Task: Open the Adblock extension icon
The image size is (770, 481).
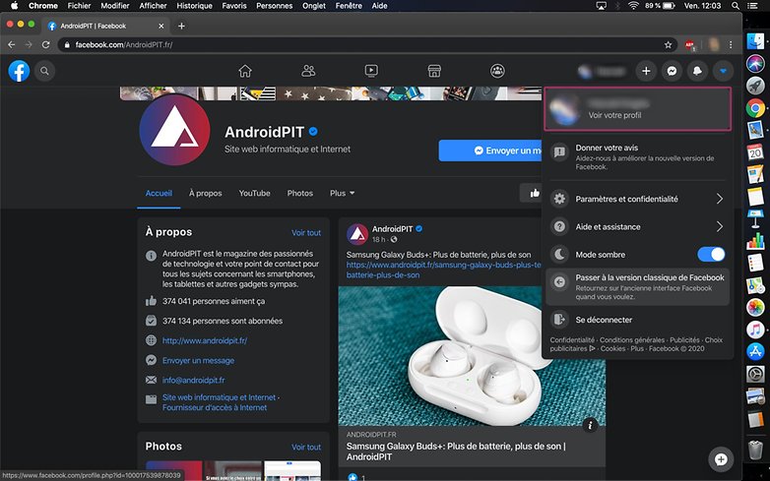Action: (x=690, y=45)
